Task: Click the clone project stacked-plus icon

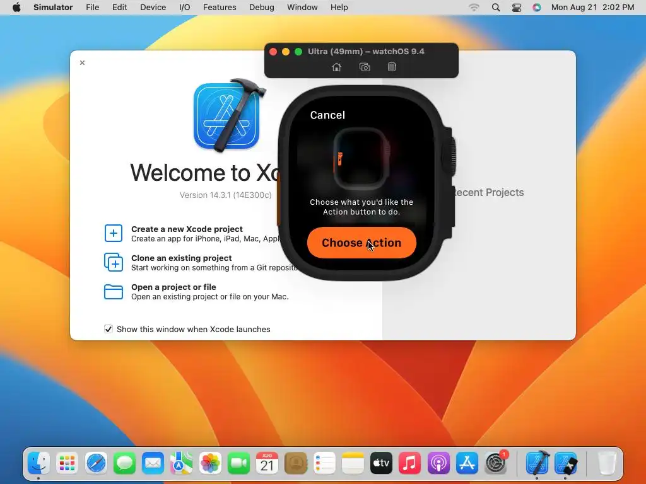Action: tap(114, 262)
